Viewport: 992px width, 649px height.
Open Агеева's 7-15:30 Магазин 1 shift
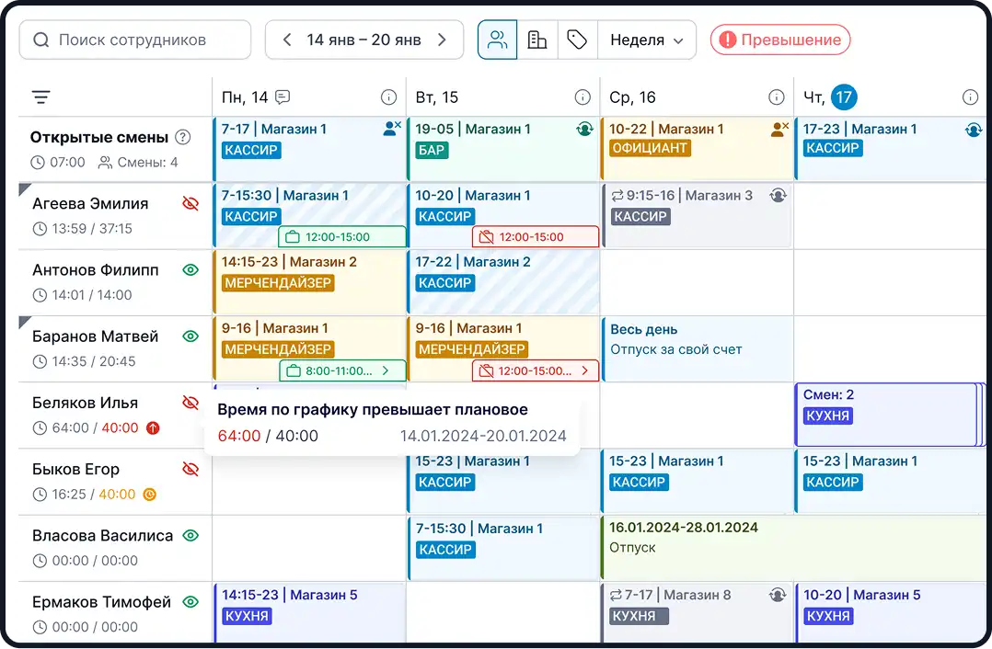coord(309,215)
